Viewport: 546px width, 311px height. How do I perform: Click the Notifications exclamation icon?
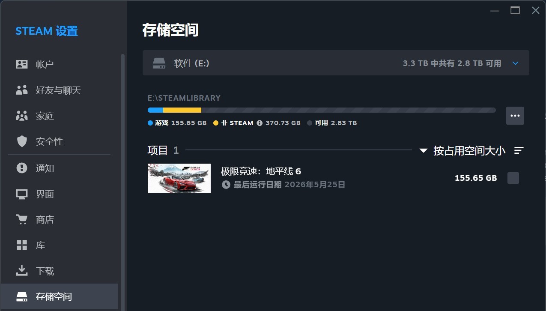tap(21, 168)
